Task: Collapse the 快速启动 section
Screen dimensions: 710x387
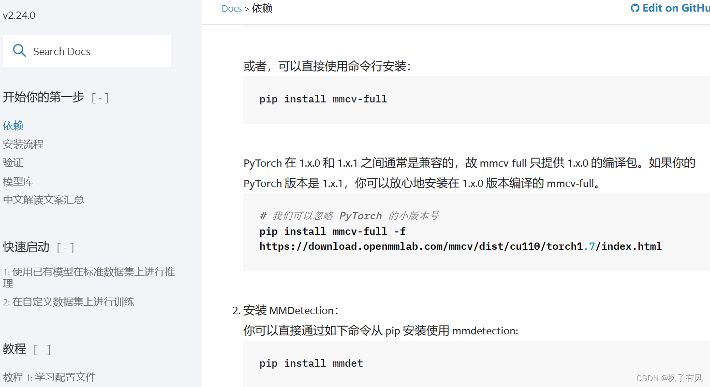Action: [65, 247]
